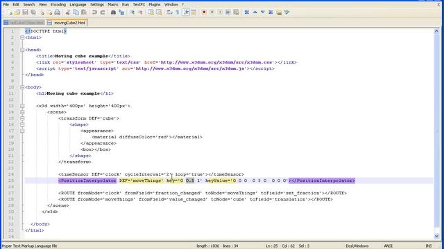Click line number 25 in the margin
444x249 pixels.
[11, 181]
